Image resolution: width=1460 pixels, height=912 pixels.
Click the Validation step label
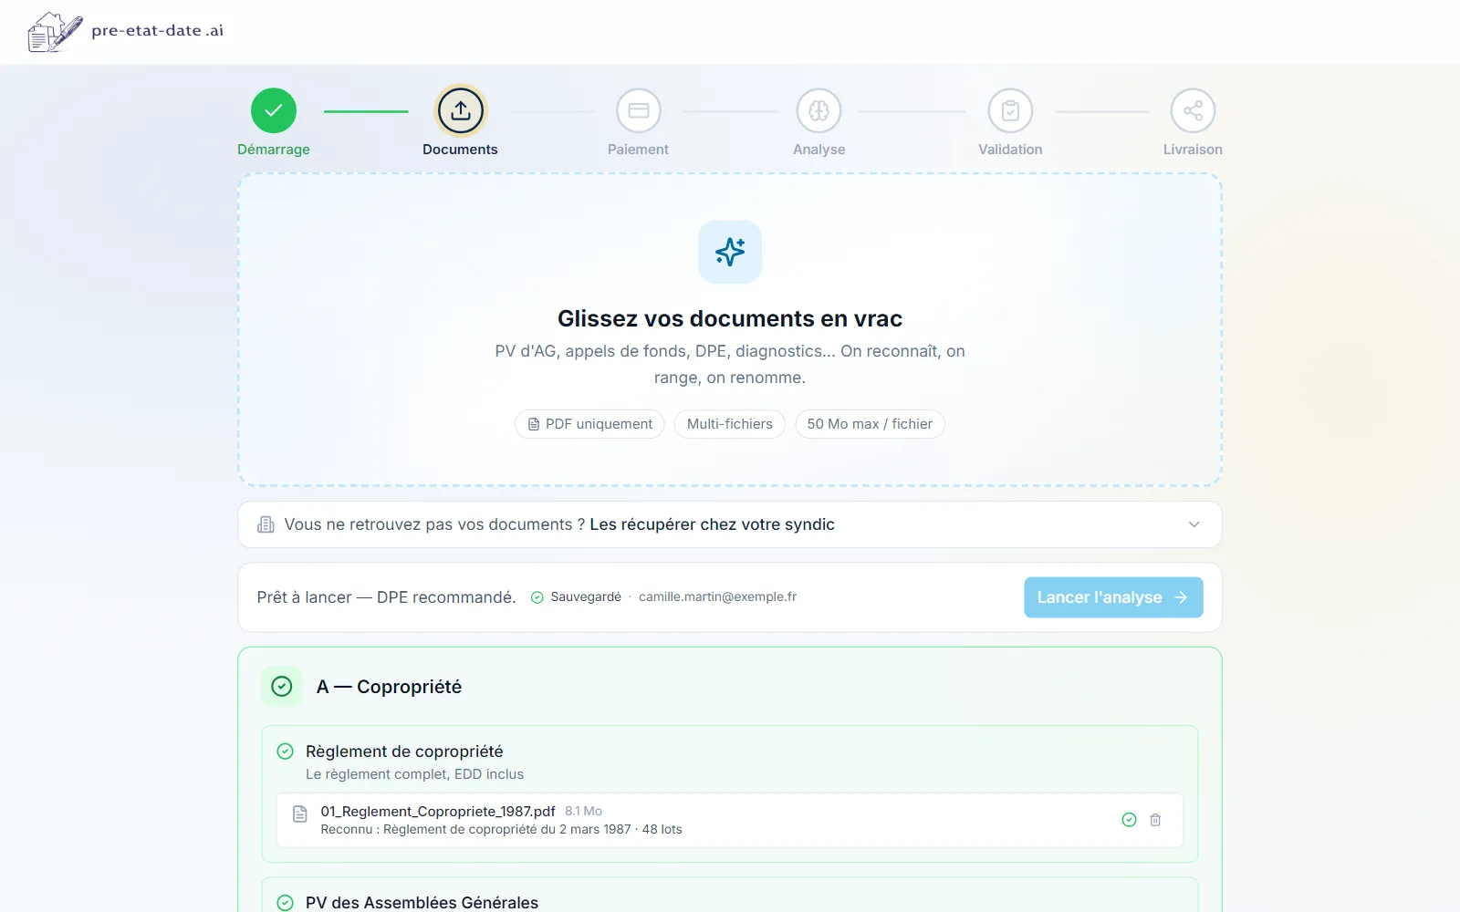click(1010, 150)
